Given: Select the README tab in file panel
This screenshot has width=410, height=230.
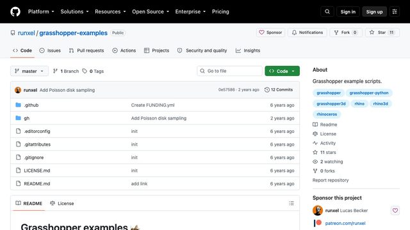Looking at the screenshot, I should click(29, 203).
